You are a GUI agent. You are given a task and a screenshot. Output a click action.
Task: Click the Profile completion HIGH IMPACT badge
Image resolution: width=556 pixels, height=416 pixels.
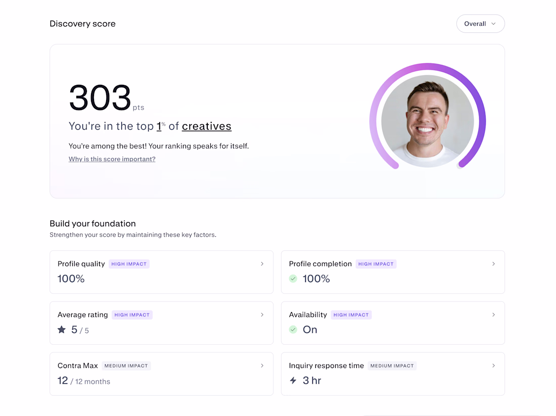[376, 264]
